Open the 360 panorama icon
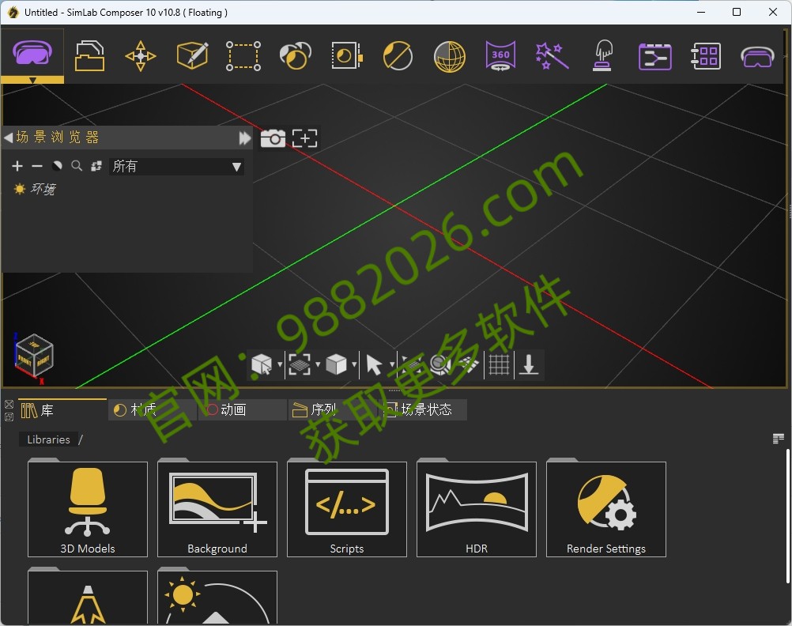 500,55
